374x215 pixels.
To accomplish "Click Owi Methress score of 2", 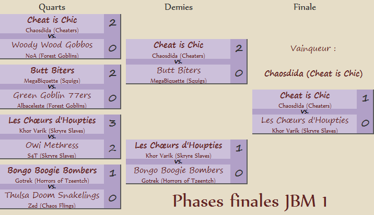I will [112, 148].
